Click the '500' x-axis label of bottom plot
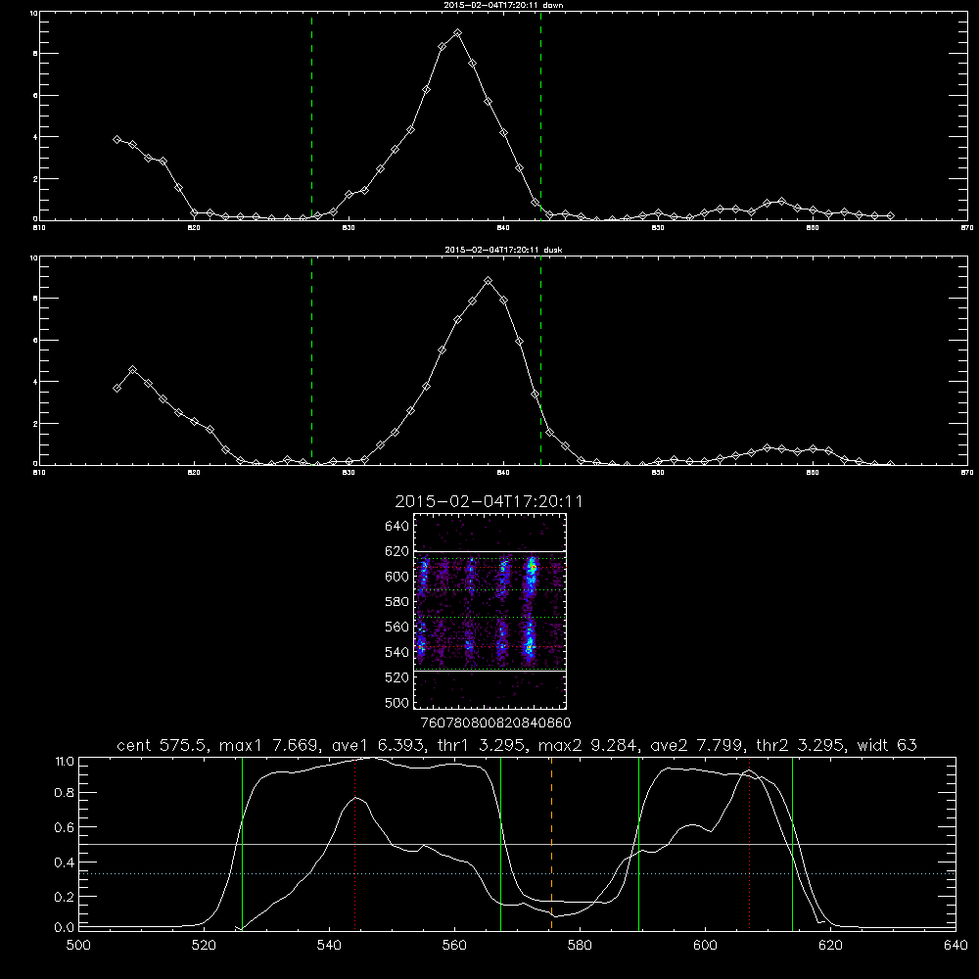 [x=78, y=946]
